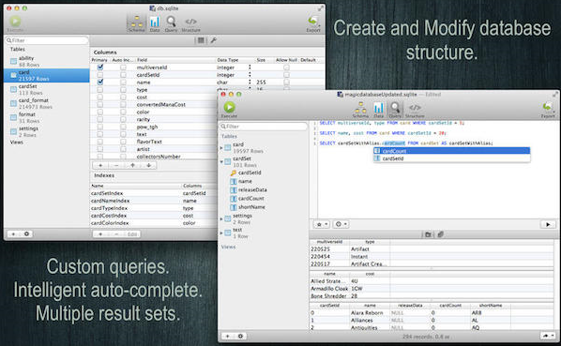
Task: Click the paperclip icon above the query results
Action: click(440, 234)
